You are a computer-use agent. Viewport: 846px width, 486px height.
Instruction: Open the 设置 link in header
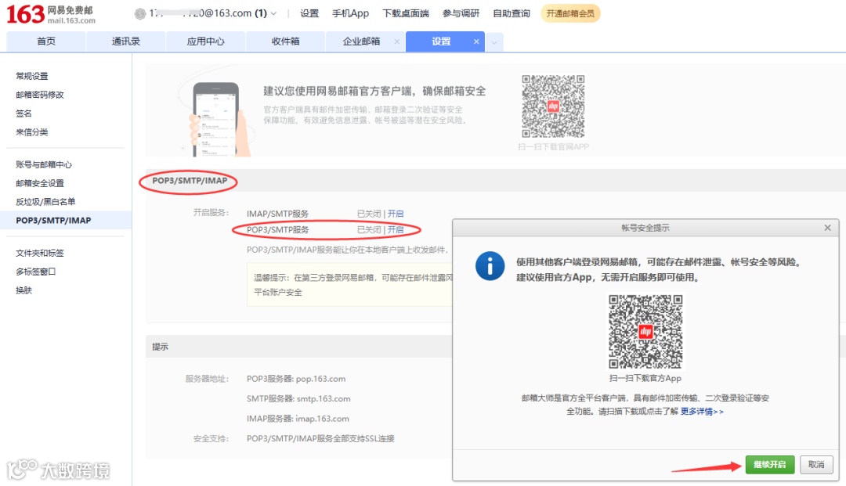click(309, 13)
